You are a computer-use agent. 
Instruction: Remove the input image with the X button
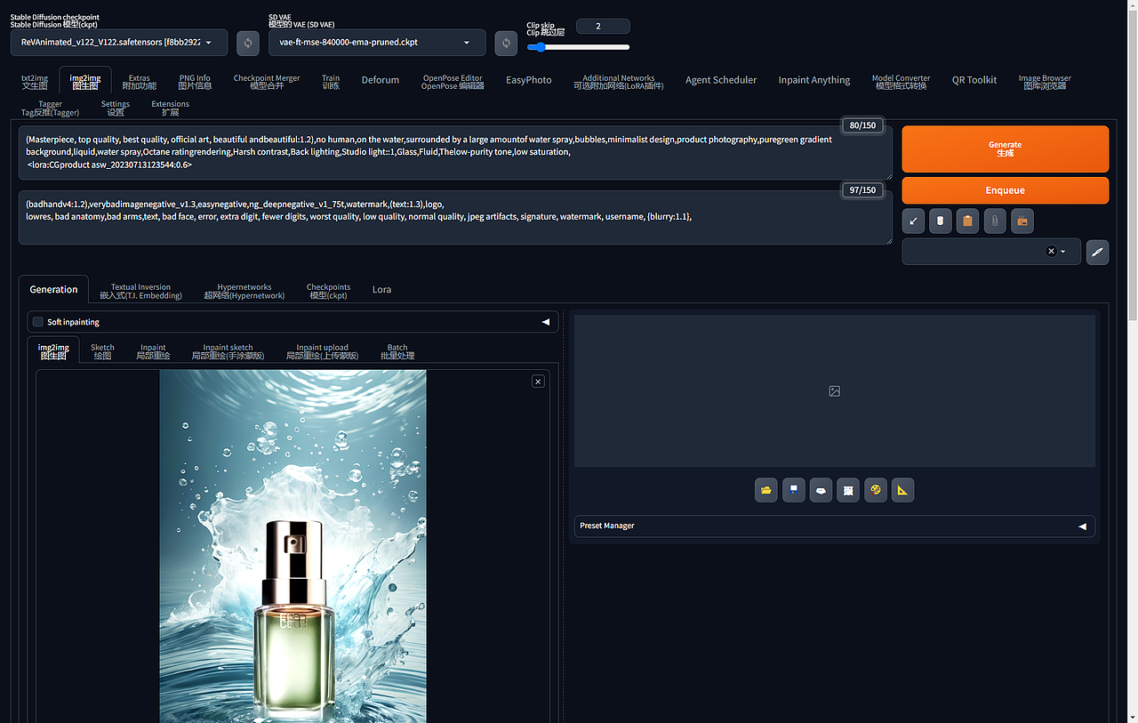click(538, 381)
